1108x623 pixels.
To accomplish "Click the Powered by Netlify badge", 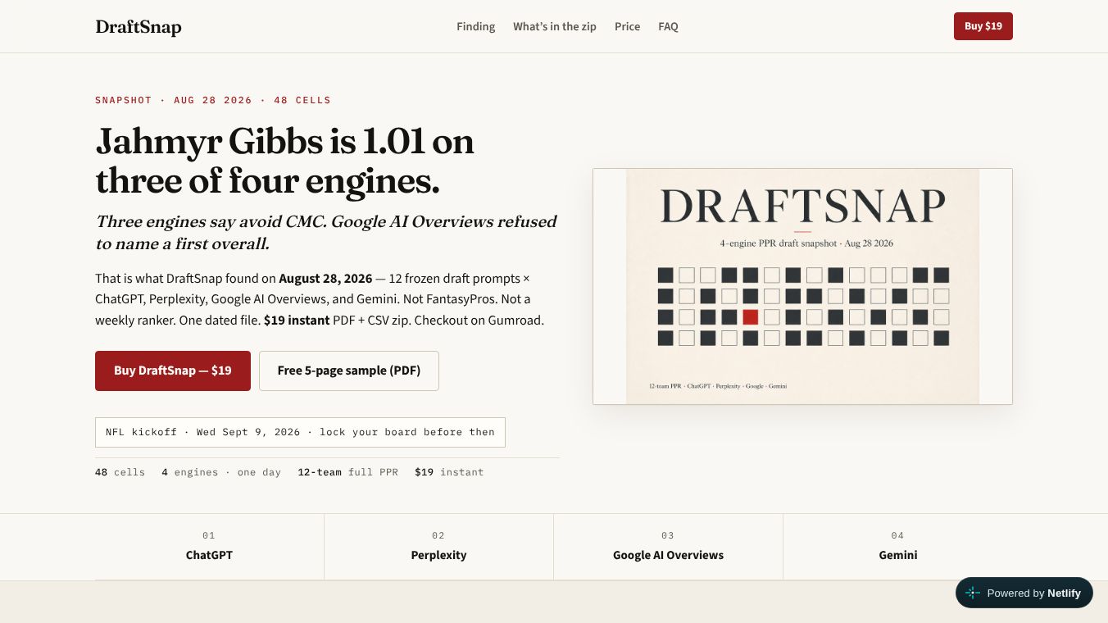I will [1024, 593].
